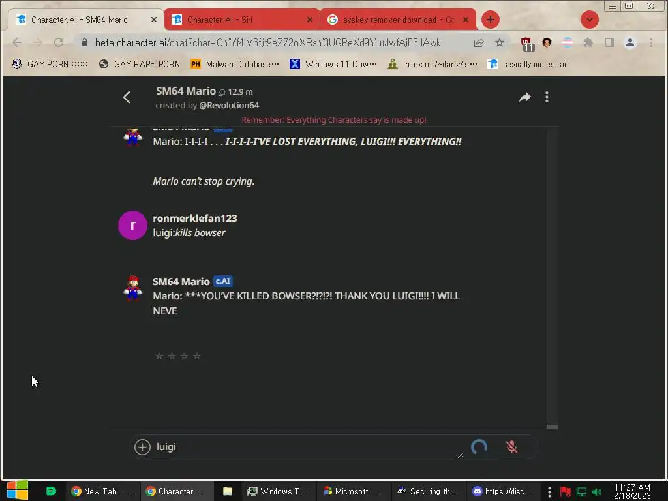Go back using the chat's left chevron
This screenshot has height=501, width=668.
tap(127, 97)
